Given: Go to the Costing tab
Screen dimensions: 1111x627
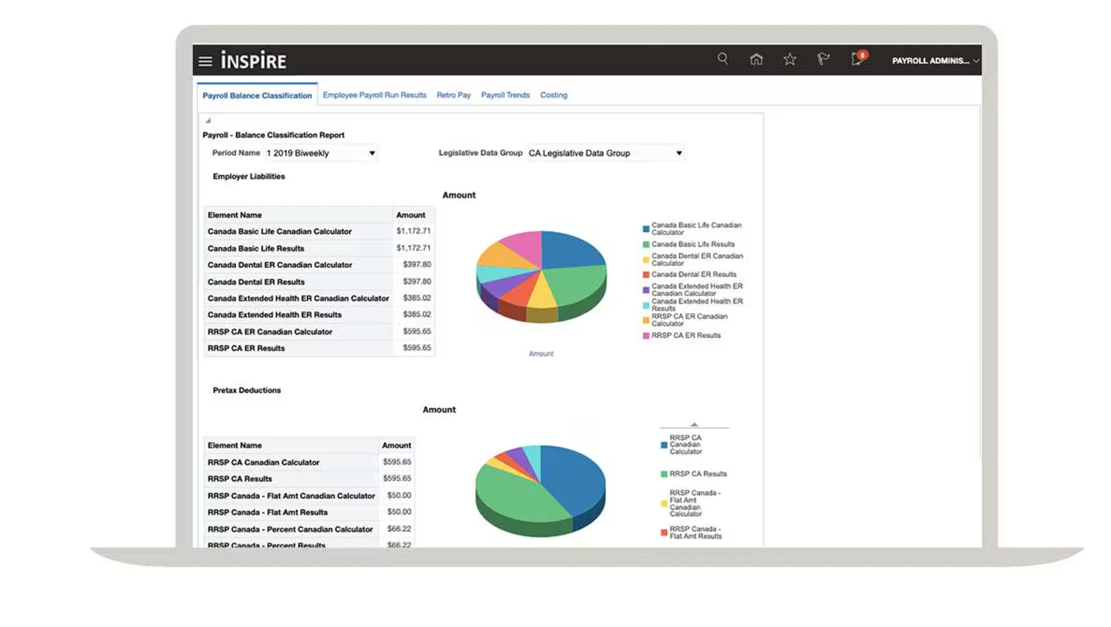Looking at the screenshot, I should (554, 95).
